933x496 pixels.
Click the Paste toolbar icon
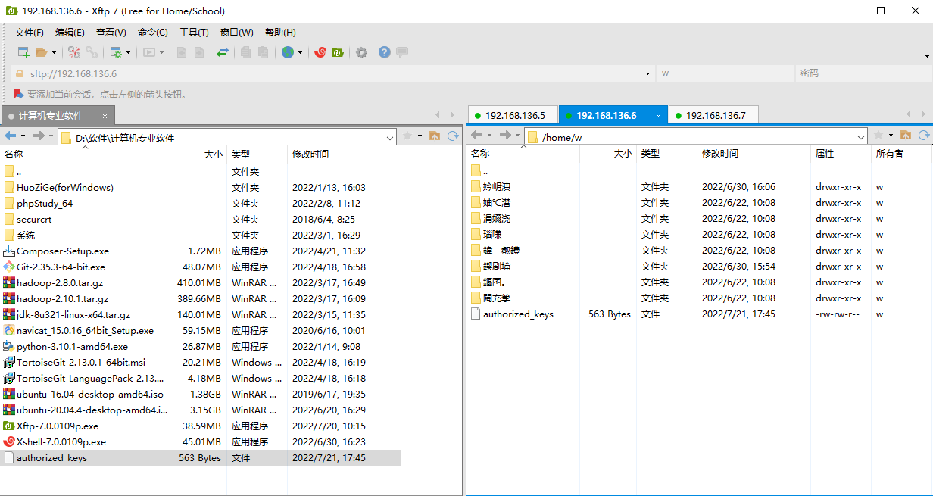point(263,52)
